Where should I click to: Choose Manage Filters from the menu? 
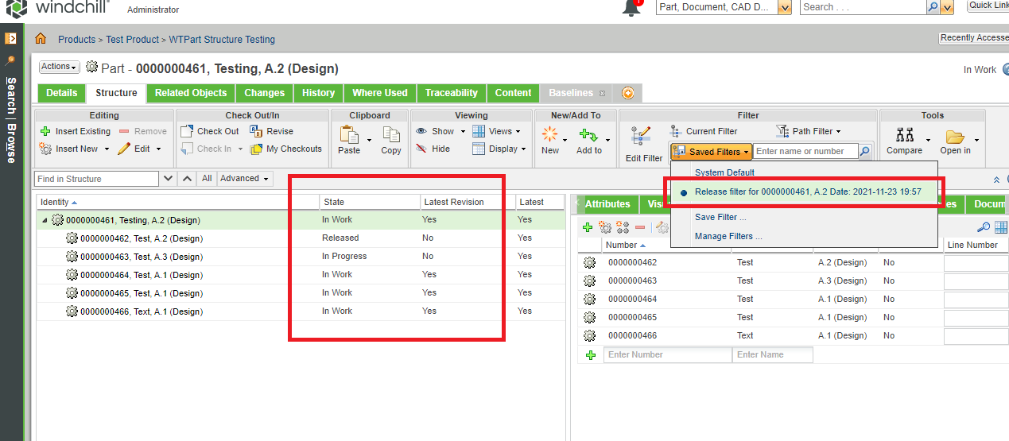728,236
